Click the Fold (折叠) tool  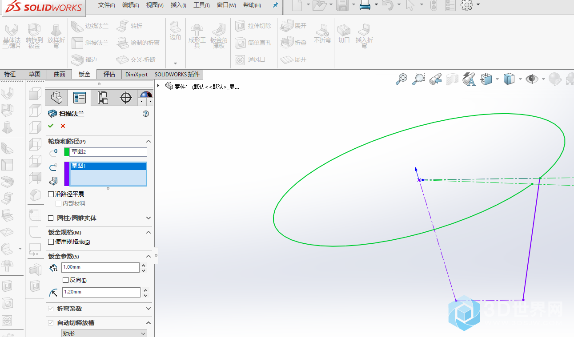point(294,43)
